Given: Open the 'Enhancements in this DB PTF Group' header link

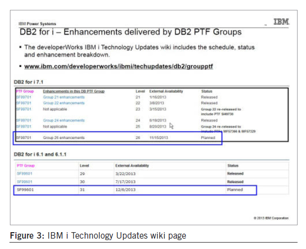Looking at the screenshot, I should (74, 91).
